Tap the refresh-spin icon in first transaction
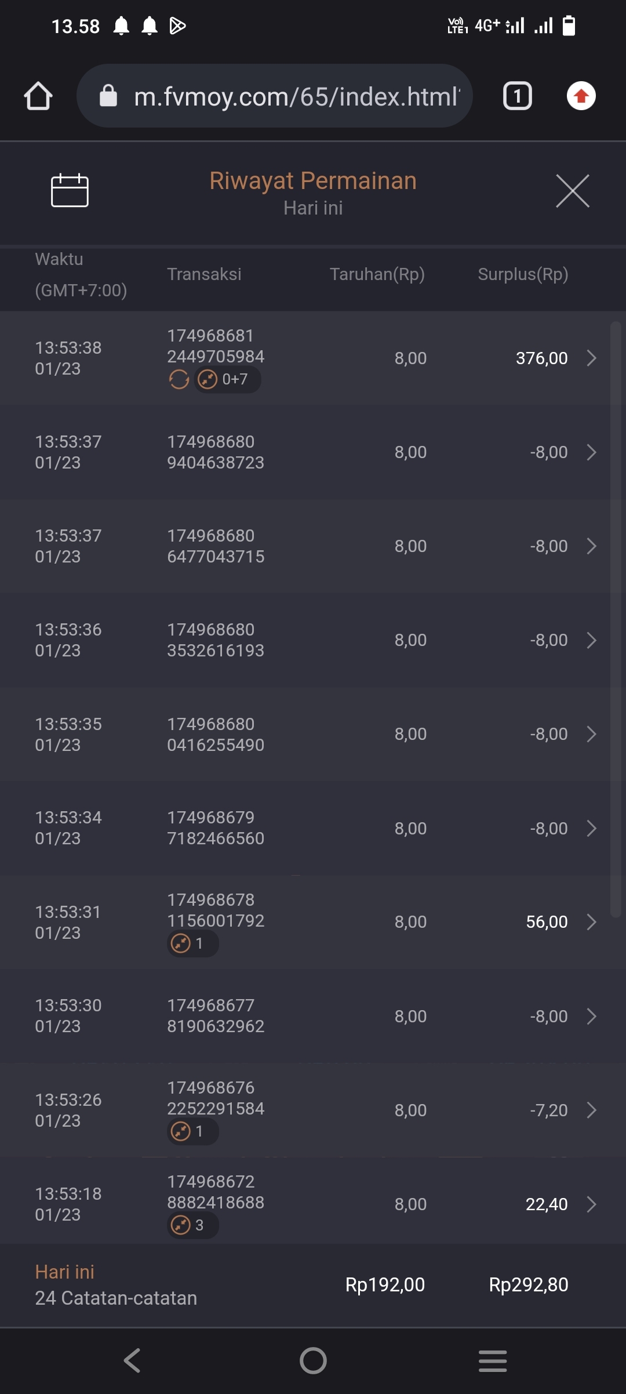This screenshot has width=626, height=1394. click(179, 380)
